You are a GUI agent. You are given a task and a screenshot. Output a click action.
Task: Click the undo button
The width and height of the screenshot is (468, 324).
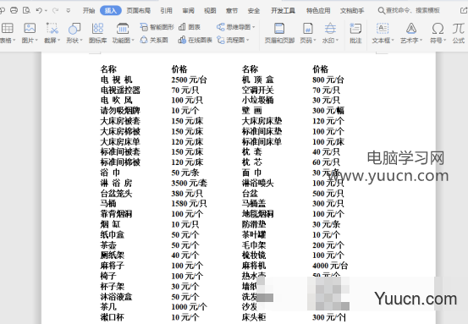point(39,10)
